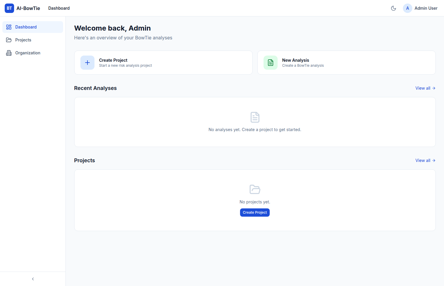This screenshot has width=444, height=286.
Task: Click the green document icon
Action: pyautogui.click(x=270, y=63)
